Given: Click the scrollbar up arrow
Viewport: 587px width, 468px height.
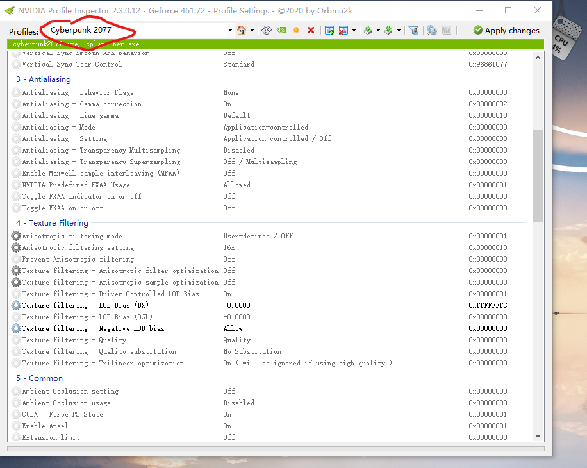Looking at the screenshot, I should [538, 58].
